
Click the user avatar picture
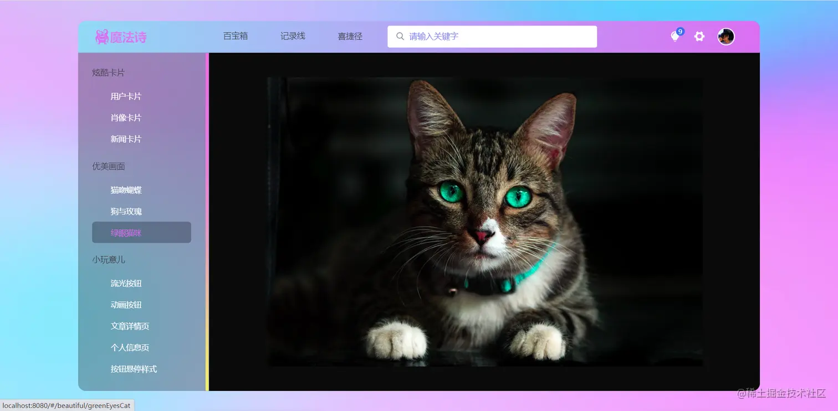pyautogui.click(x=726, y=37)
